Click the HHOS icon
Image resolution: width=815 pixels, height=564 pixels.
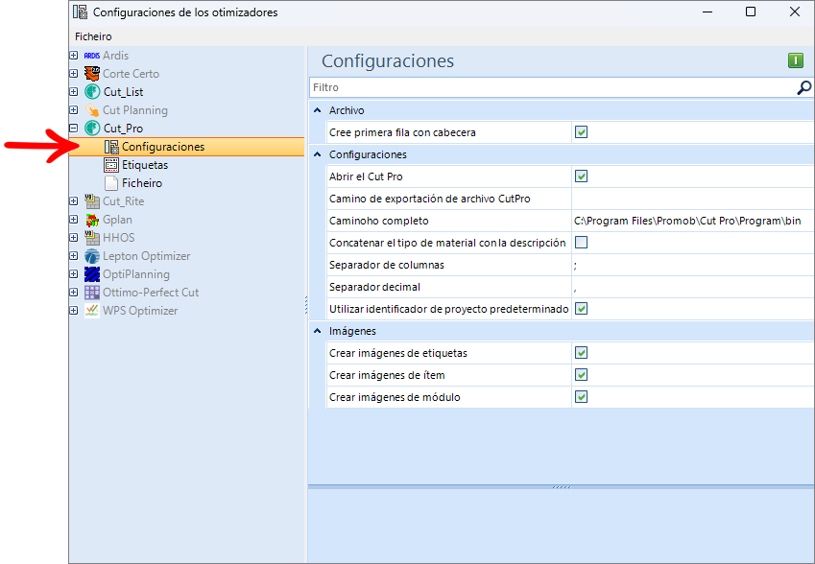click(x=92, y=238)
